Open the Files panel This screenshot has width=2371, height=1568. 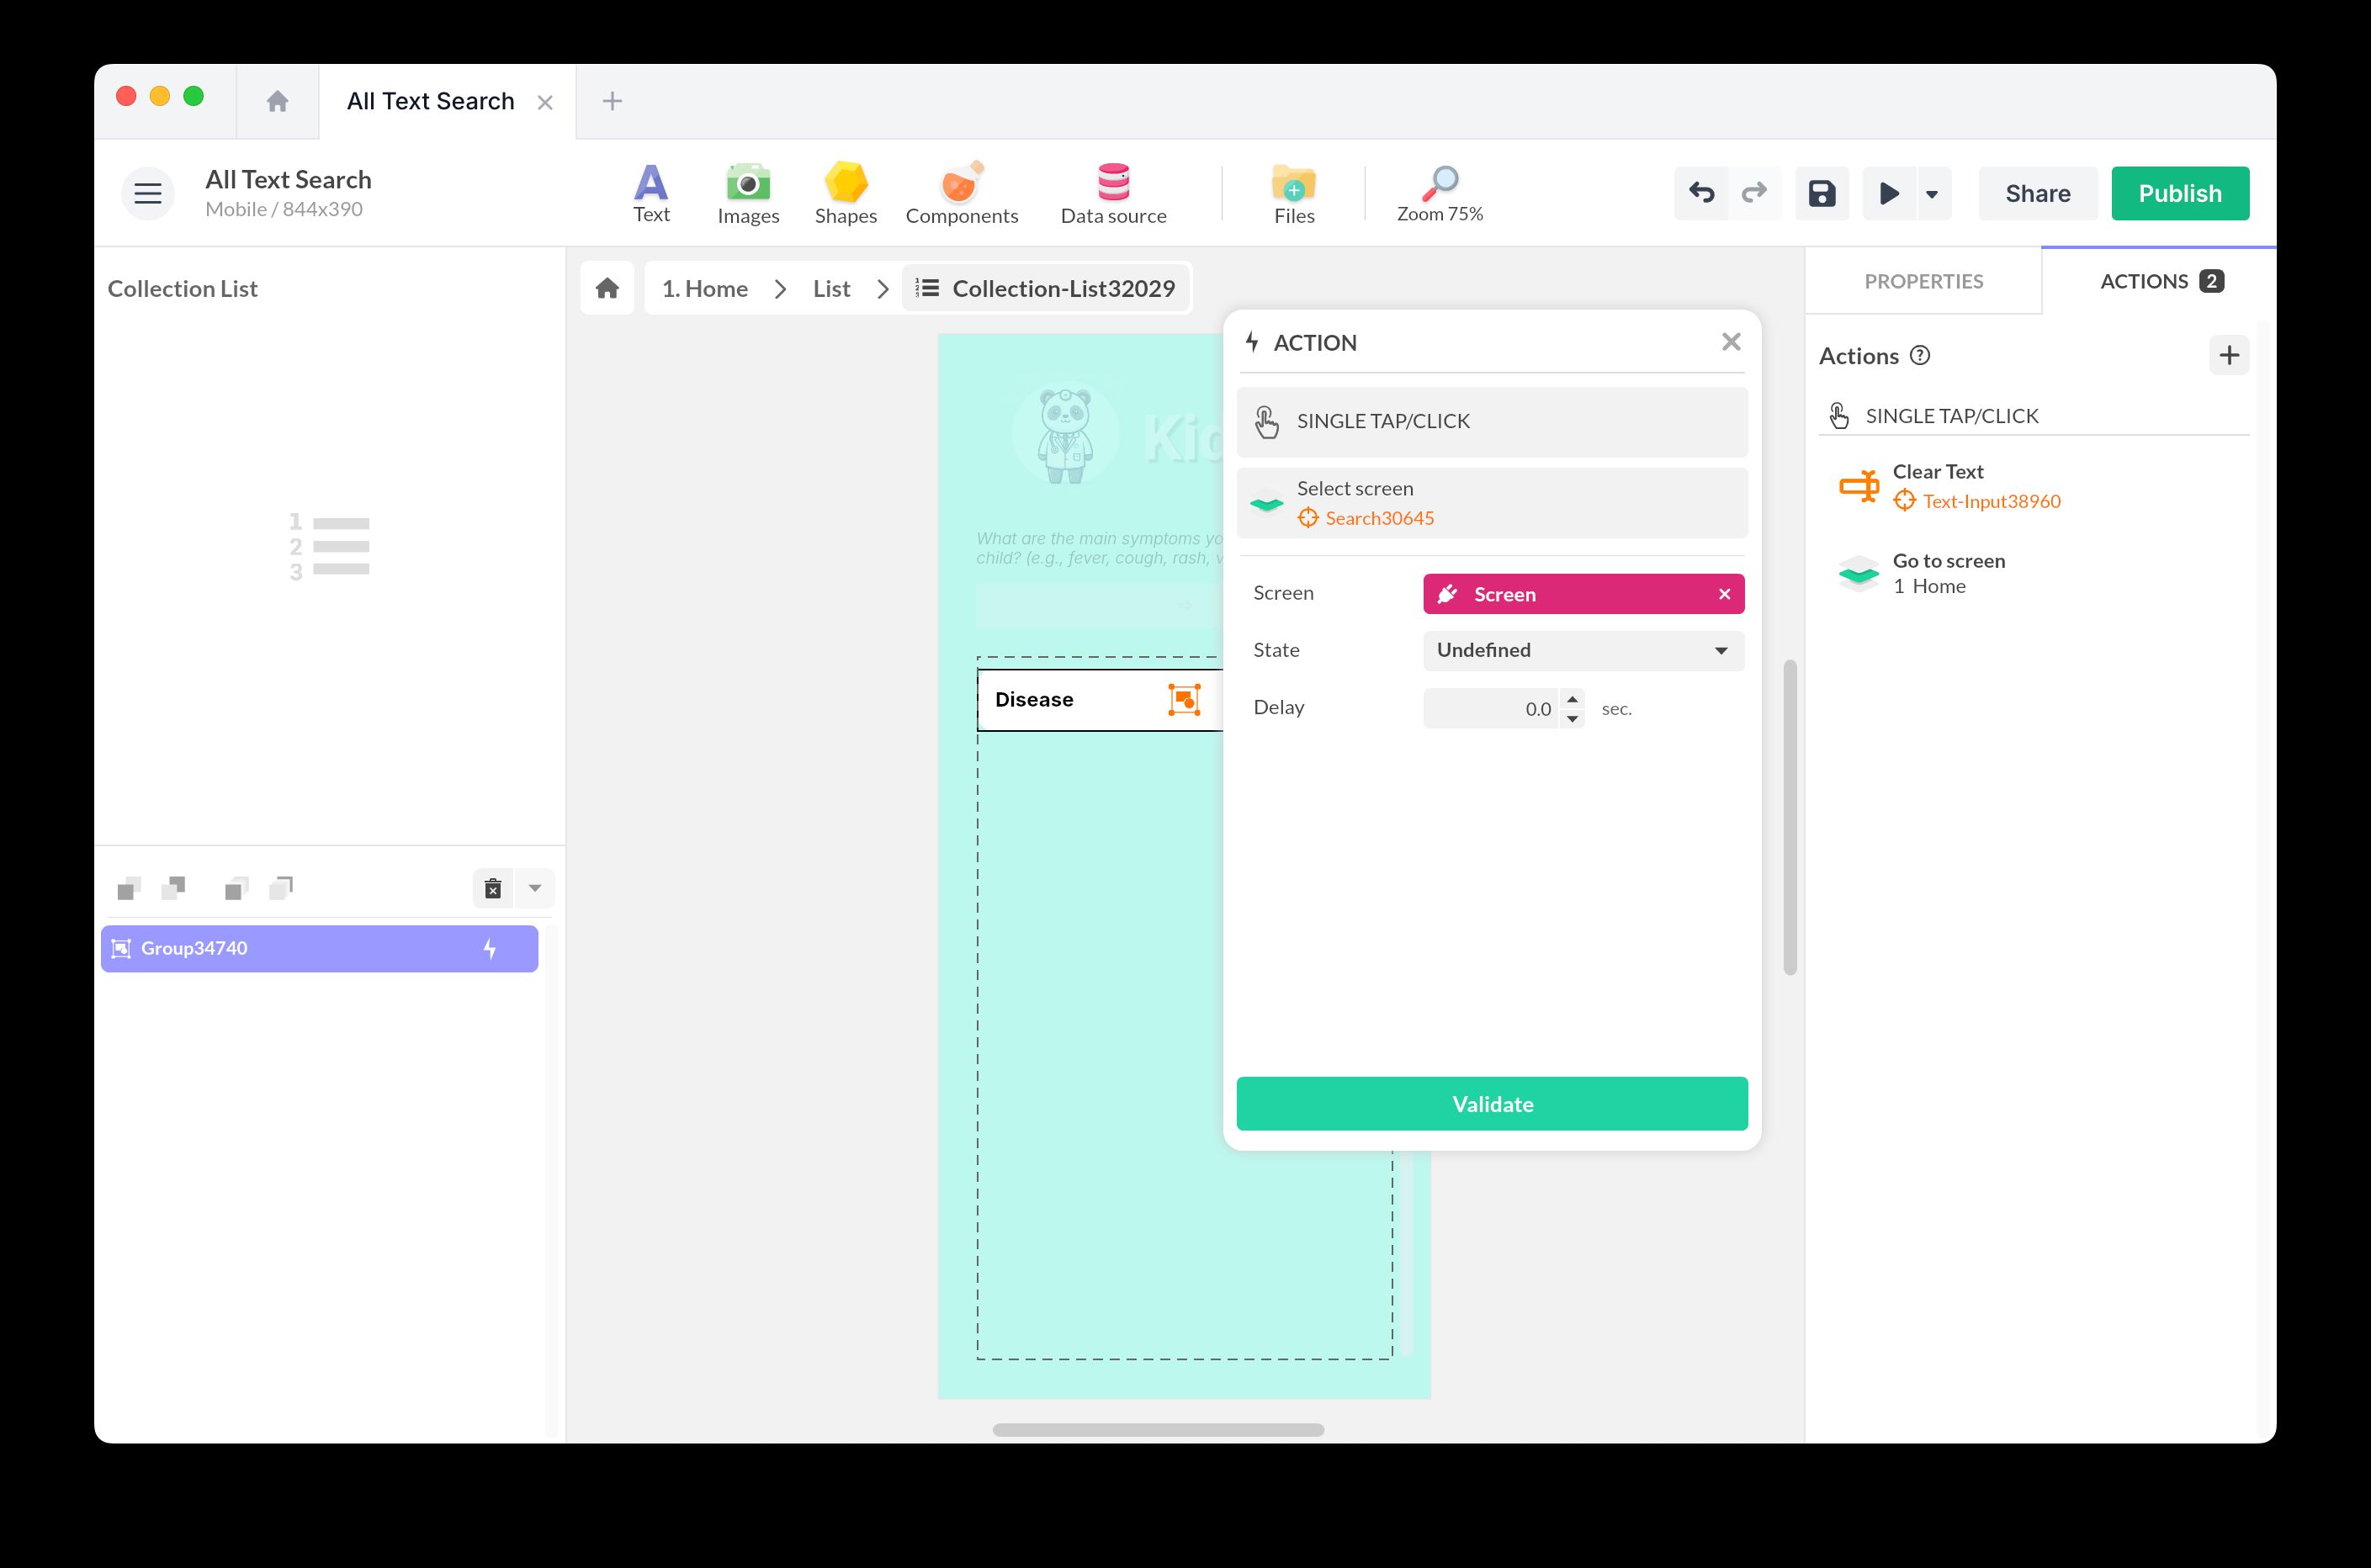coord(1293,192)
